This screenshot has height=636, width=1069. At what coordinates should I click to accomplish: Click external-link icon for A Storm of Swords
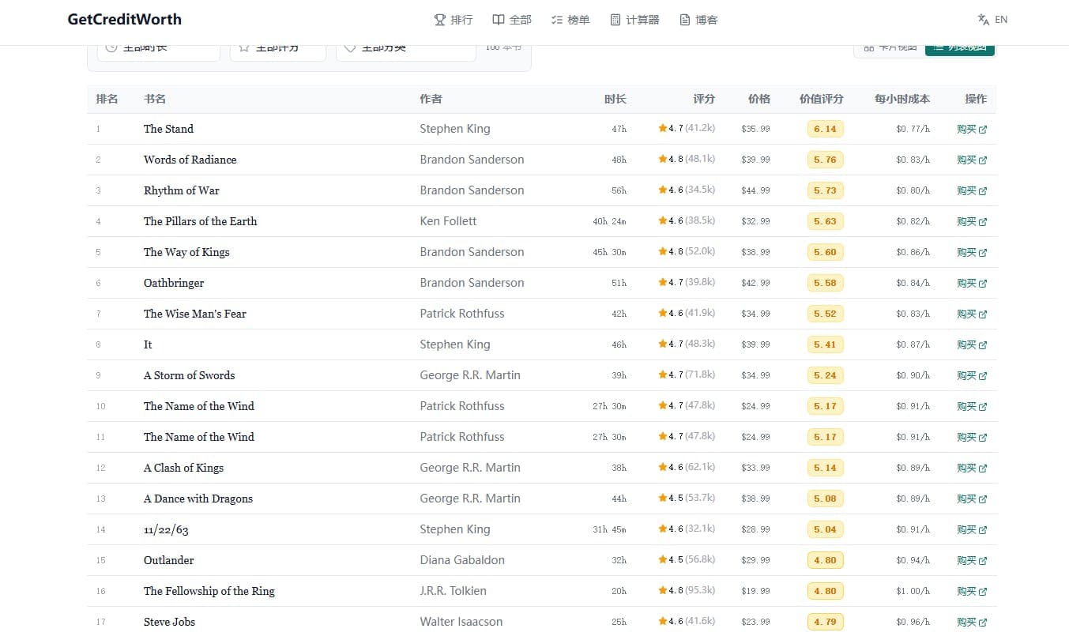(x=983, y=376)
